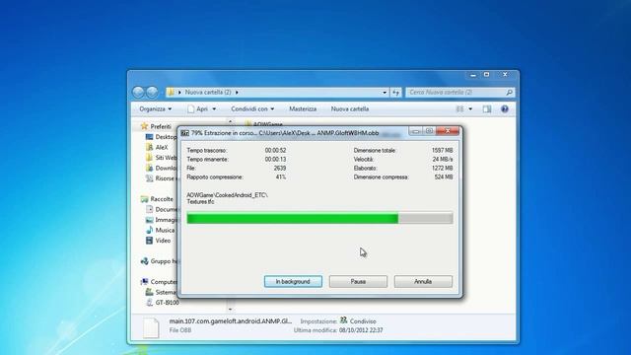Screen dimensions: 631x355
Task: Click the In background button
Action: [293, 281]
